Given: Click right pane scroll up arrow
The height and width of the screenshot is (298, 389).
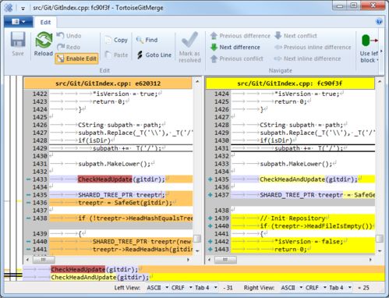Looking at the screenshot, I should [x=380, y=82].
